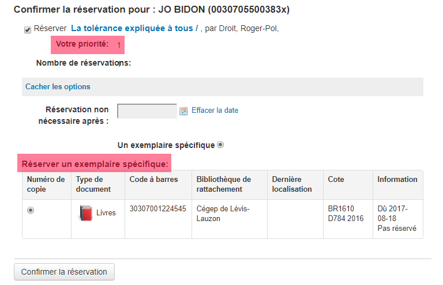443x285 pixels.
Task: Click the Numéro de copie column header
Action: (x=47, y=185)
